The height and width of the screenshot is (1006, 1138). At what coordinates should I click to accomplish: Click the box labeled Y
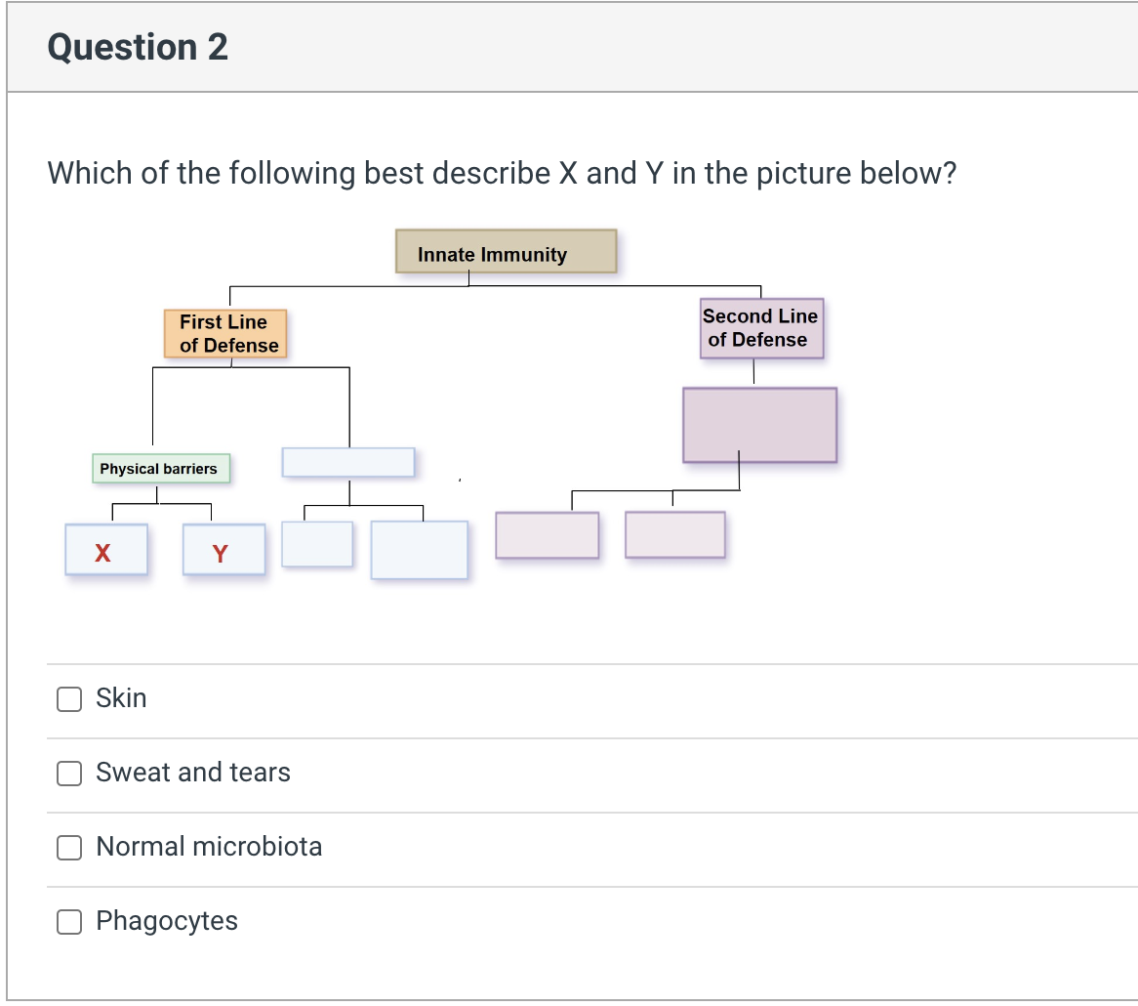(223, 551)
